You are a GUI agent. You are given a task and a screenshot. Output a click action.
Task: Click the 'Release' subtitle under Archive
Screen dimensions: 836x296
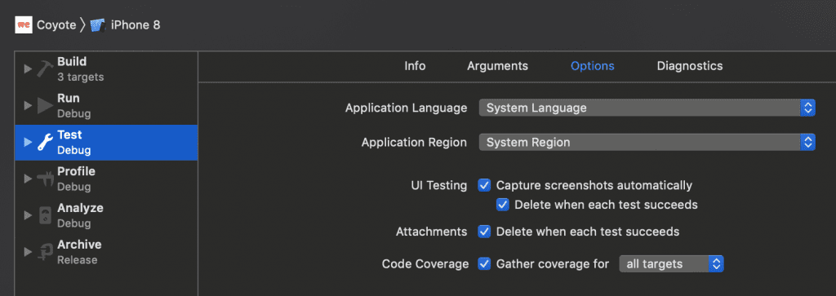click(78, 260)
